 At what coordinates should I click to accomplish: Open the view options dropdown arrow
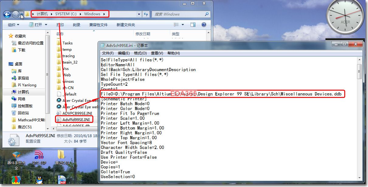point(183,25)
